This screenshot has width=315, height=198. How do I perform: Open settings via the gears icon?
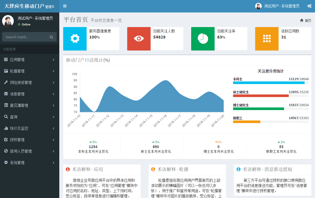tap(309, 6)
